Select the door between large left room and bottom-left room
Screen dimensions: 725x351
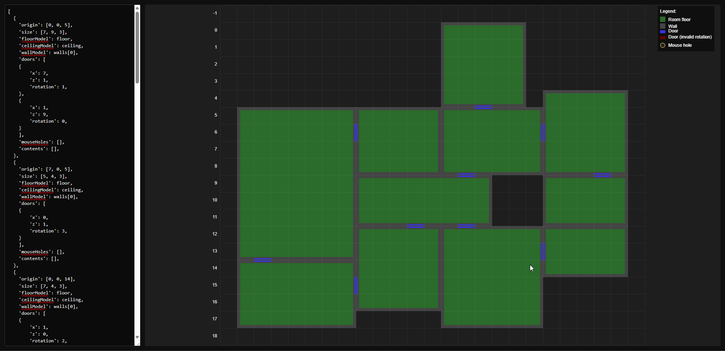coord(262,260)
